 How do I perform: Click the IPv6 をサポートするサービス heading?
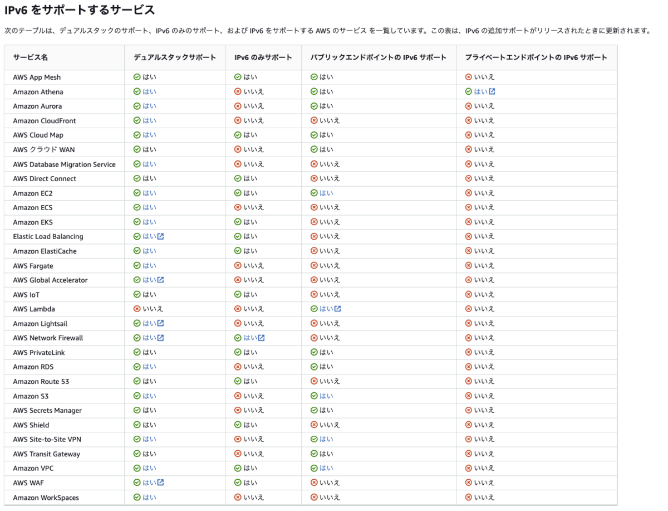(x=80, y=10)
